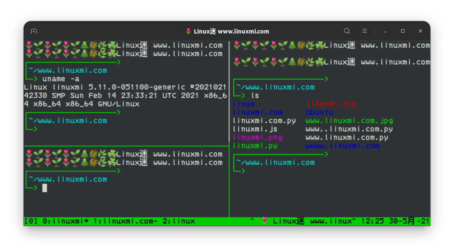Click the blue 'linux' directory entry
The image size is (454, 252).
pyautogui.click(x=244, y=104)
